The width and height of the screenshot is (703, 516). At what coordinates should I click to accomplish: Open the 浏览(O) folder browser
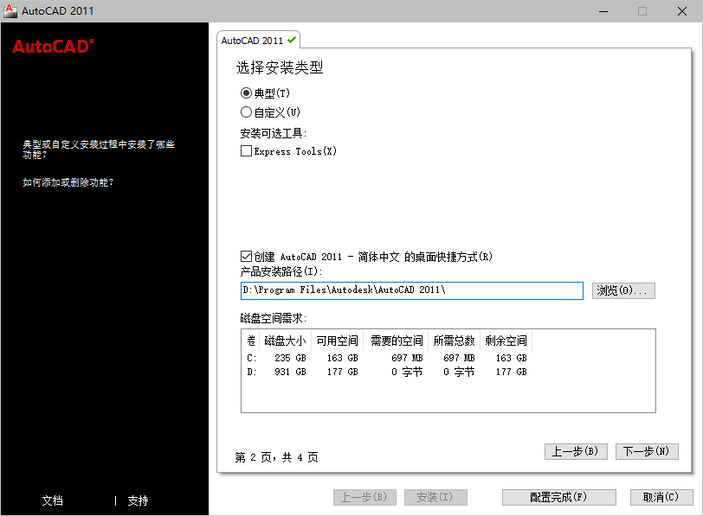click(623, 290)
